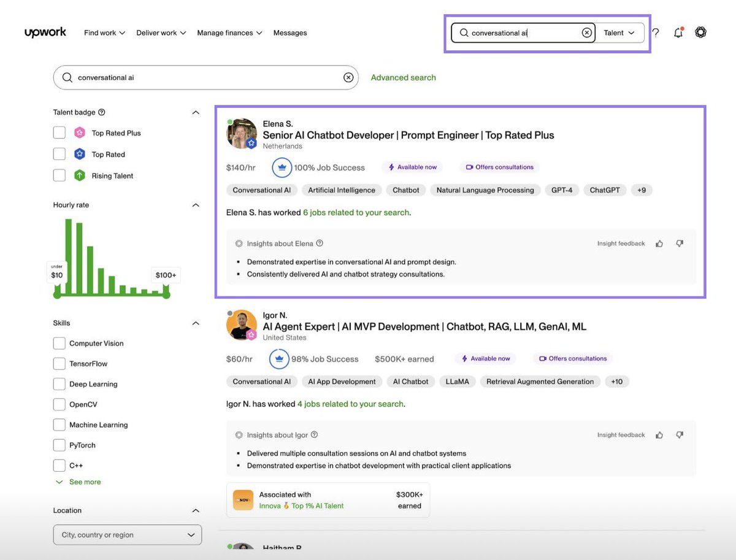Click Elena S. profile photo
736x560 pixels.
coord(242,134)
